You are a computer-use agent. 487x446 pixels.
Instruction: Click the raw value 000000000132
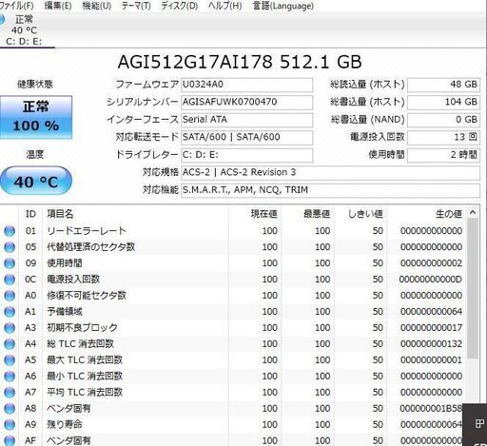[431, 344]
